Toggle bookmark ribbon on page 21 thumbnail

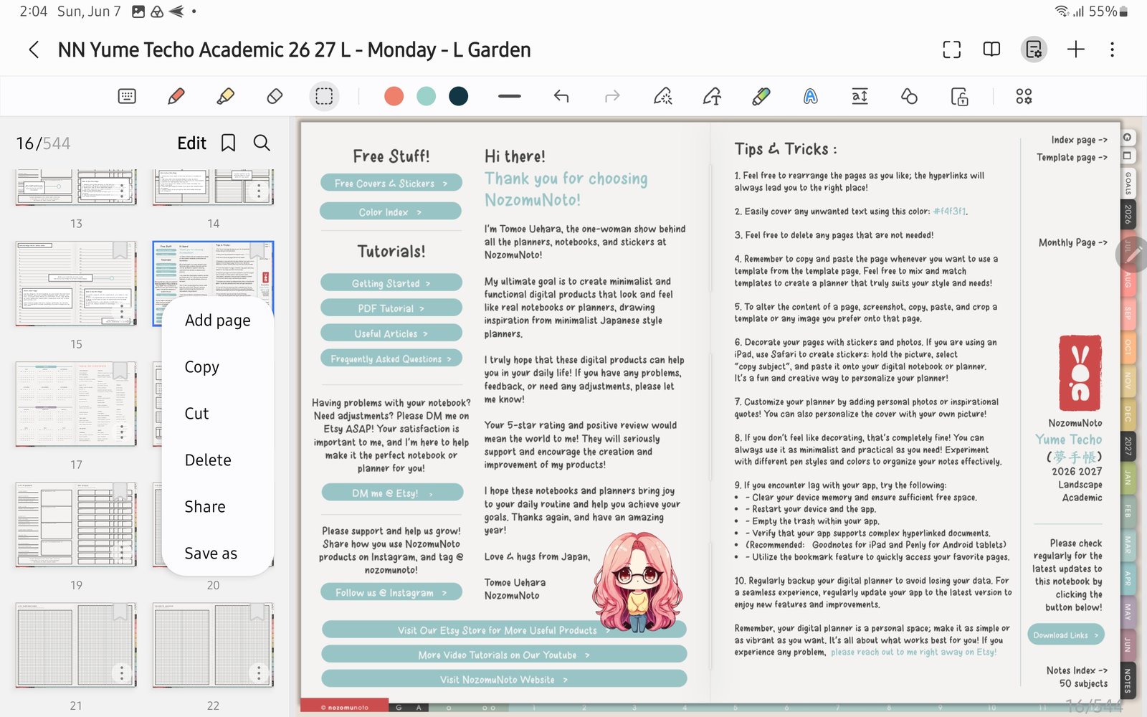tap(120, 612)
